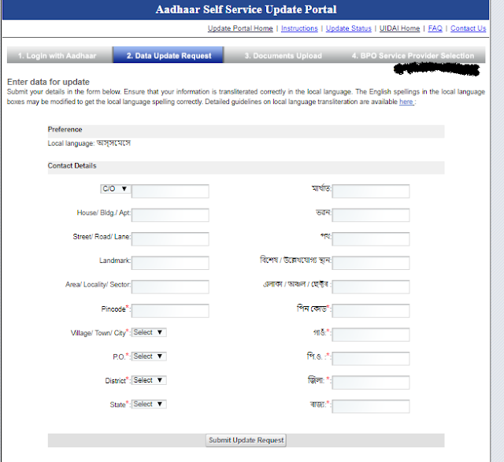Open the Update Portal Home link
504x462 pixels.
pos(240,28)
